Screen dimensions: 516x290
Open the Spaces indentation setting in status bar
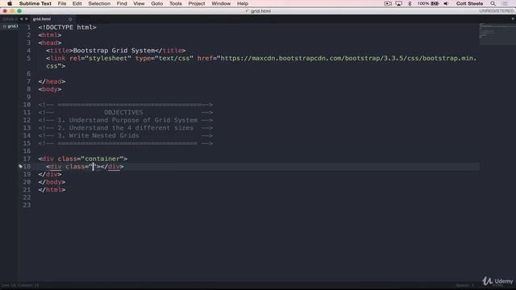tap(465, 285)
